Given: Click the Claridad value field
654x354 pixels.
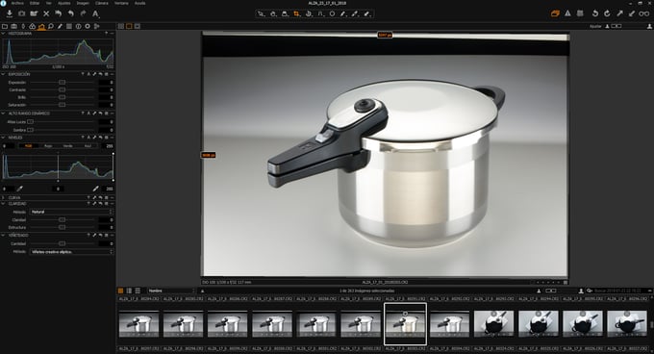Looking at the screenshot, I should click(106, 219).
